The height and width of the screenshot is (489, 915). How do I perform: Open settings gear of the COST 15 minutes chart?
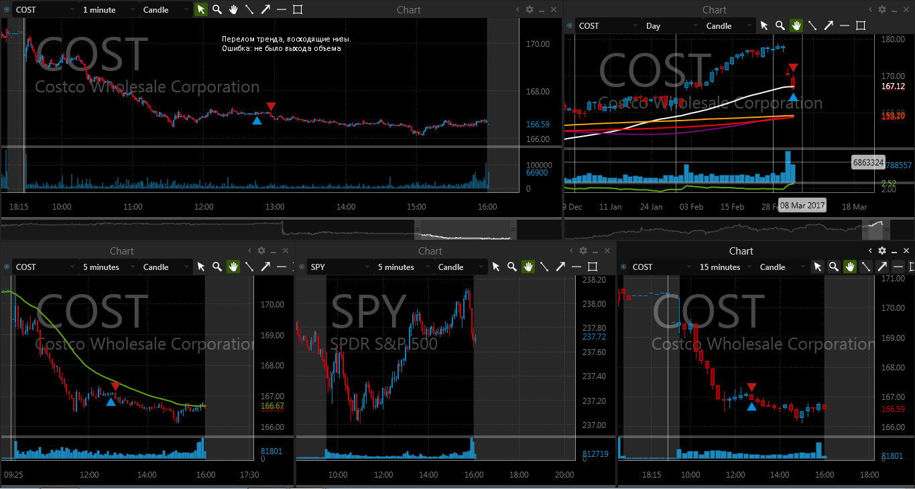882,251
